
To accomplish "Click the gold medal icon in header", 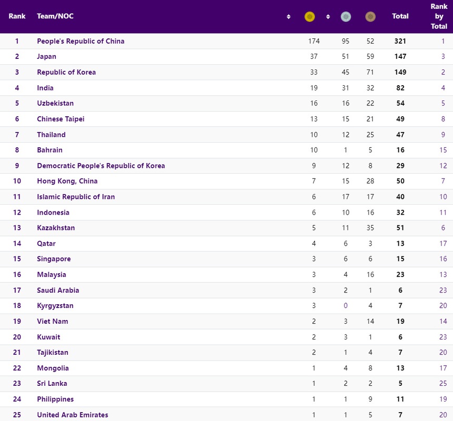I will [x=309, y=17].
